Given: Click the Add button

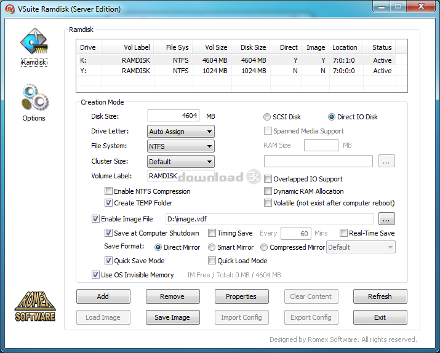Looking at the screenshot, I should [103, 296].
